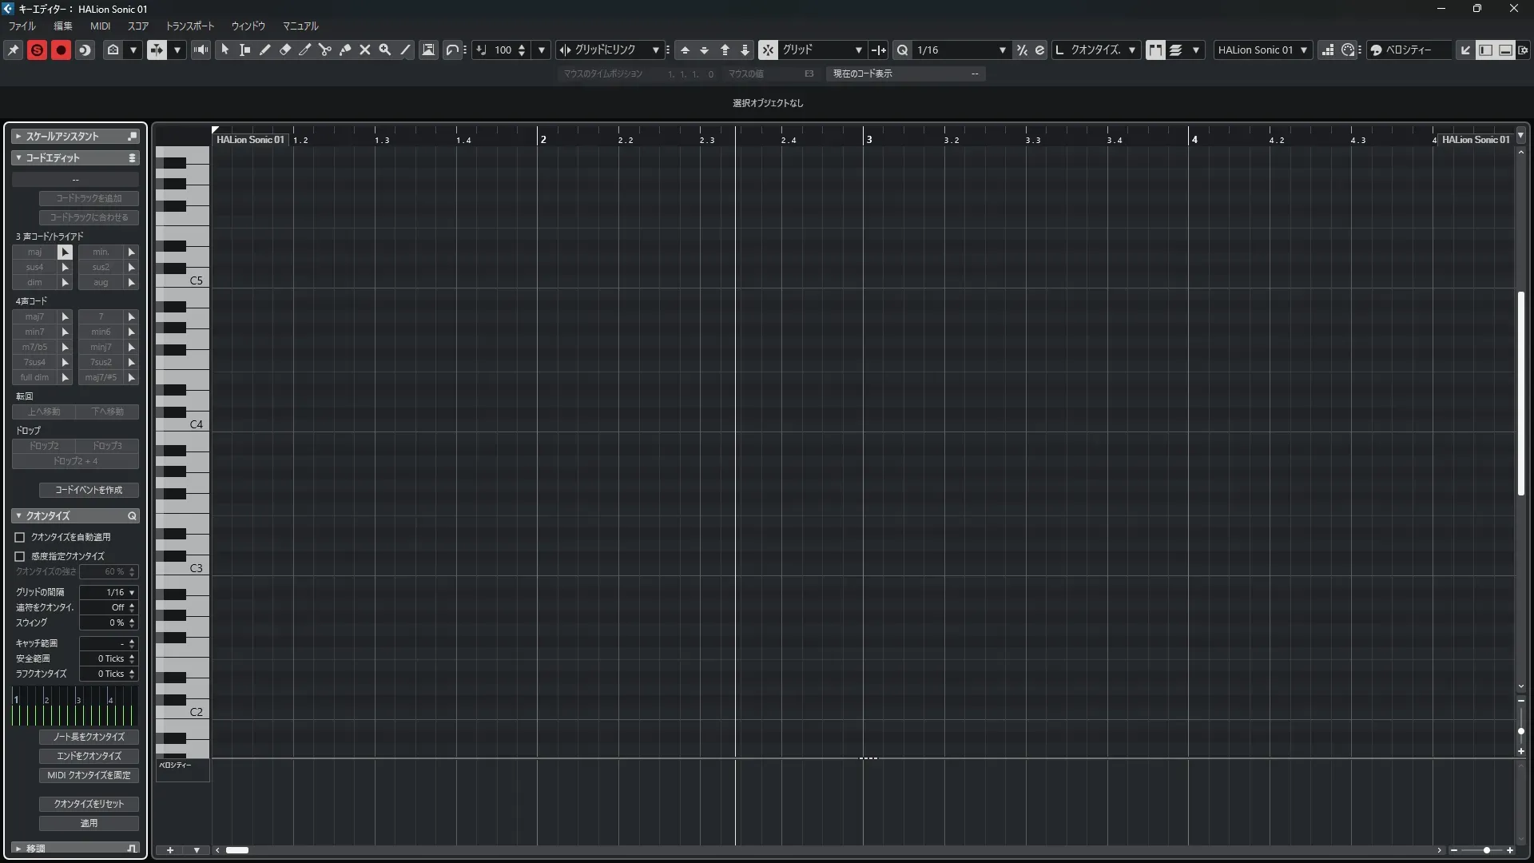This screenshot has height=863, width=1534.
Task: Open the トランスポート menu
Action: click(189, 26)
